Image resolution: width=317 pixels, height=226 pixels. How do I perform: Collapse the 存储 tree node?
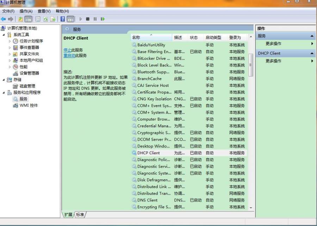[4, 80]
